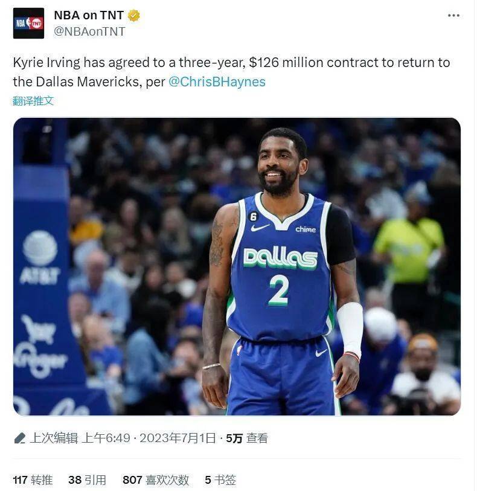Open the 5 书签 bookmarks count

click(x=220, y=480)
